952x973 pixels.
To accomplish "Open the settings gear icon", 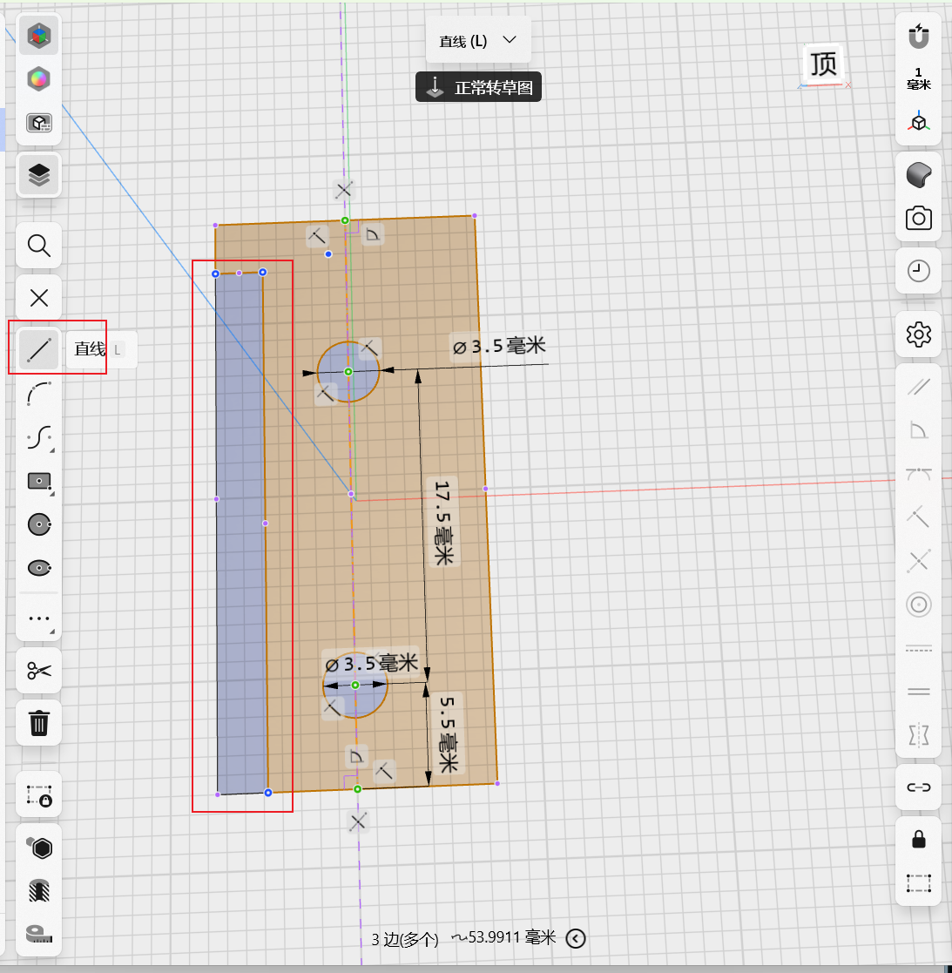I will tap(919, 335).
